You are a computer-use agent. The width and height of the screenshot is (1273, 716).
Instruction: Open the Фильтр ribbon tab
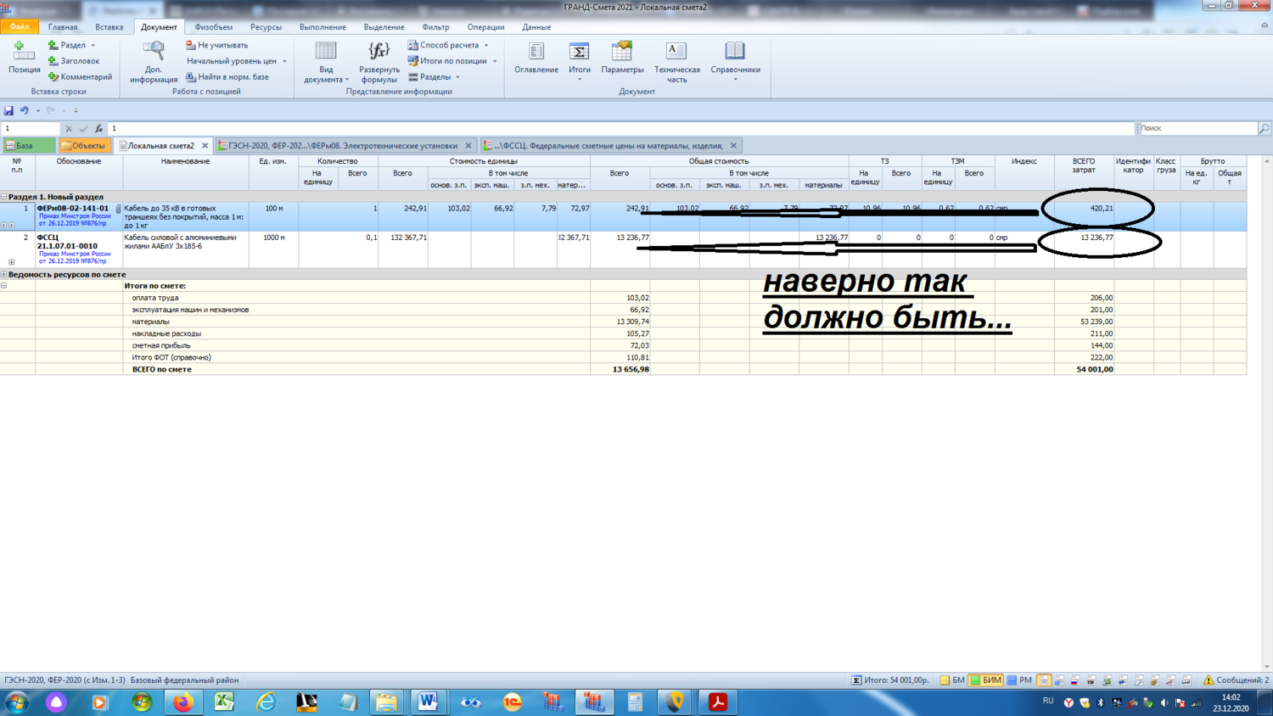[435, 27]
